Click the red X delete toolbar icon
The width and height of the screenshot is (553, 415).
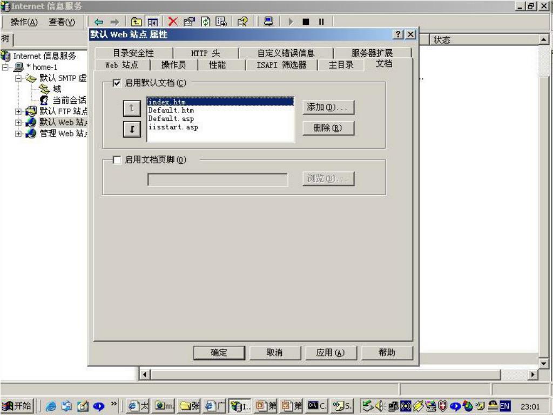pyautogui.click(x=173, y=22)
